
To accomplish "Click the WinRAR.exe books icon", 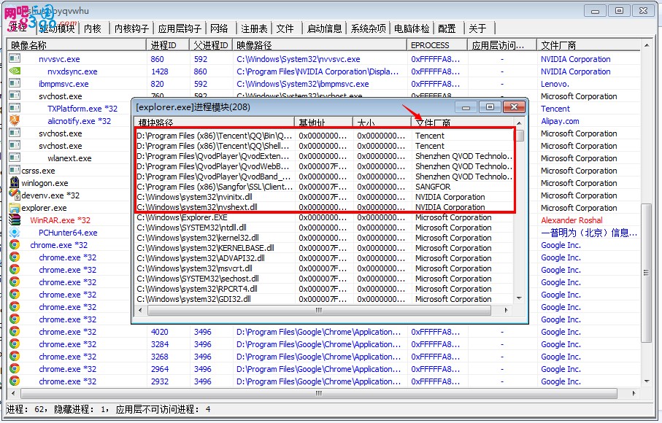I will coord(15,220).
